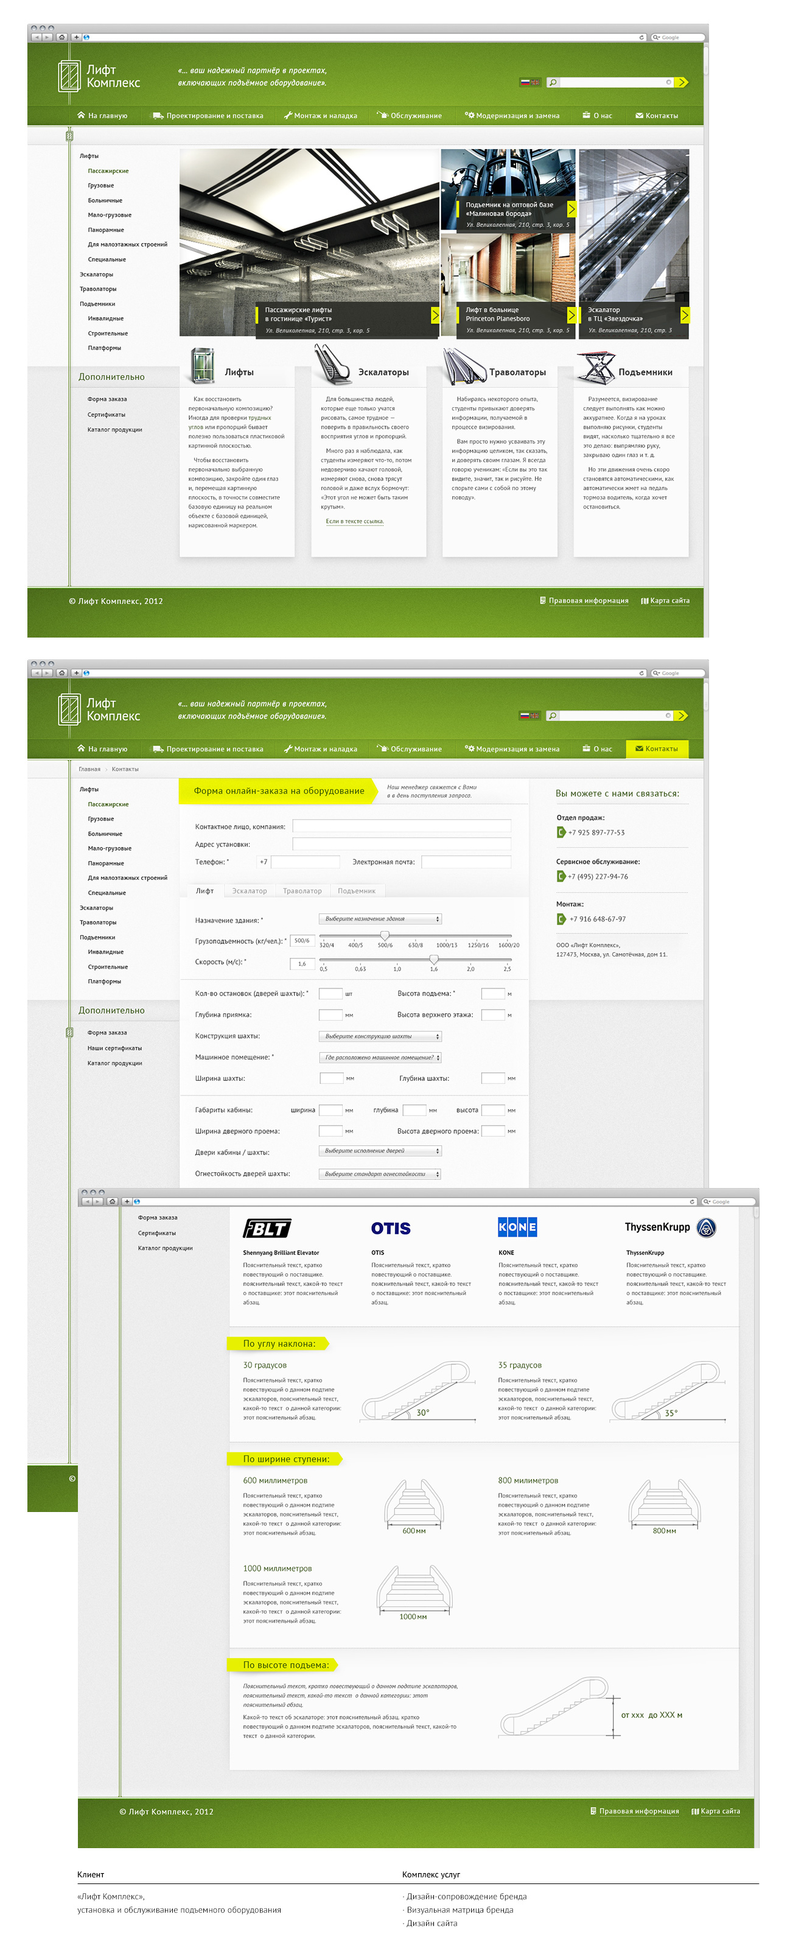This screenshot has height=1948, width=804.
Task: Click the Скорость slider handle
Action: (x=434, y=959)
